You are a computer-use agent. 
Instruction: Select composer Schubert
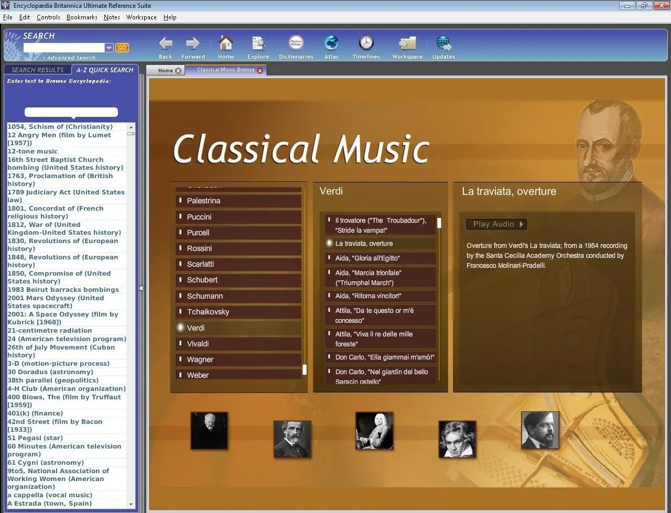(x=239, y=280)
